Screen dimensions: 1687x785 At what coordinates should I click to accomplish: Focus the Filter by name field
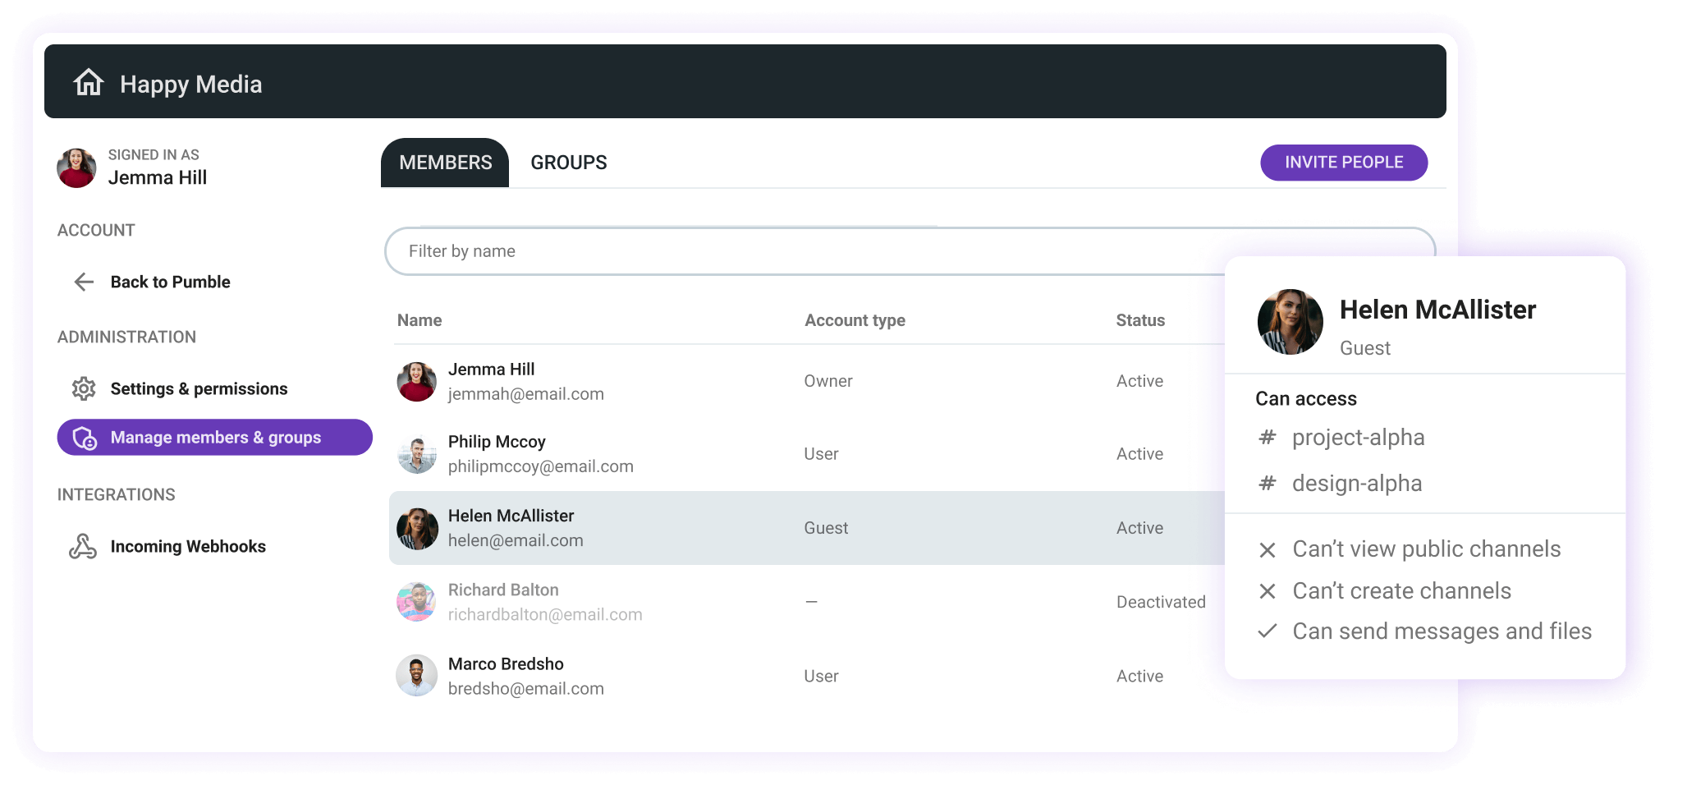click(x=805, y=251)
